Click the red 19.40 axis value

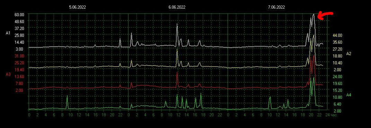coord(19,70)
